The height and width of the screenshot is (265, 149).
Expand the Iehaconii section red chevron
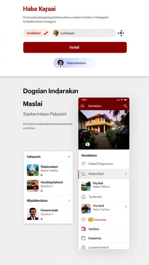[x=69, y=157]
